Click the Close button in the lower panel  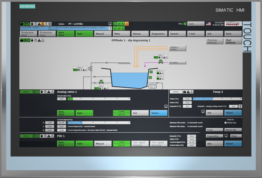(x=236, y=136)
